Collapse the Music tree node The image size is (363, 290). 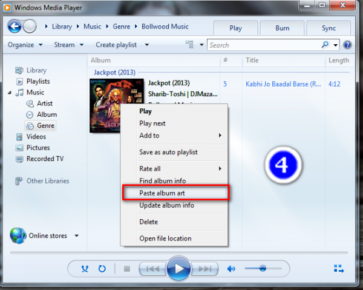click(x=10, y=93)
